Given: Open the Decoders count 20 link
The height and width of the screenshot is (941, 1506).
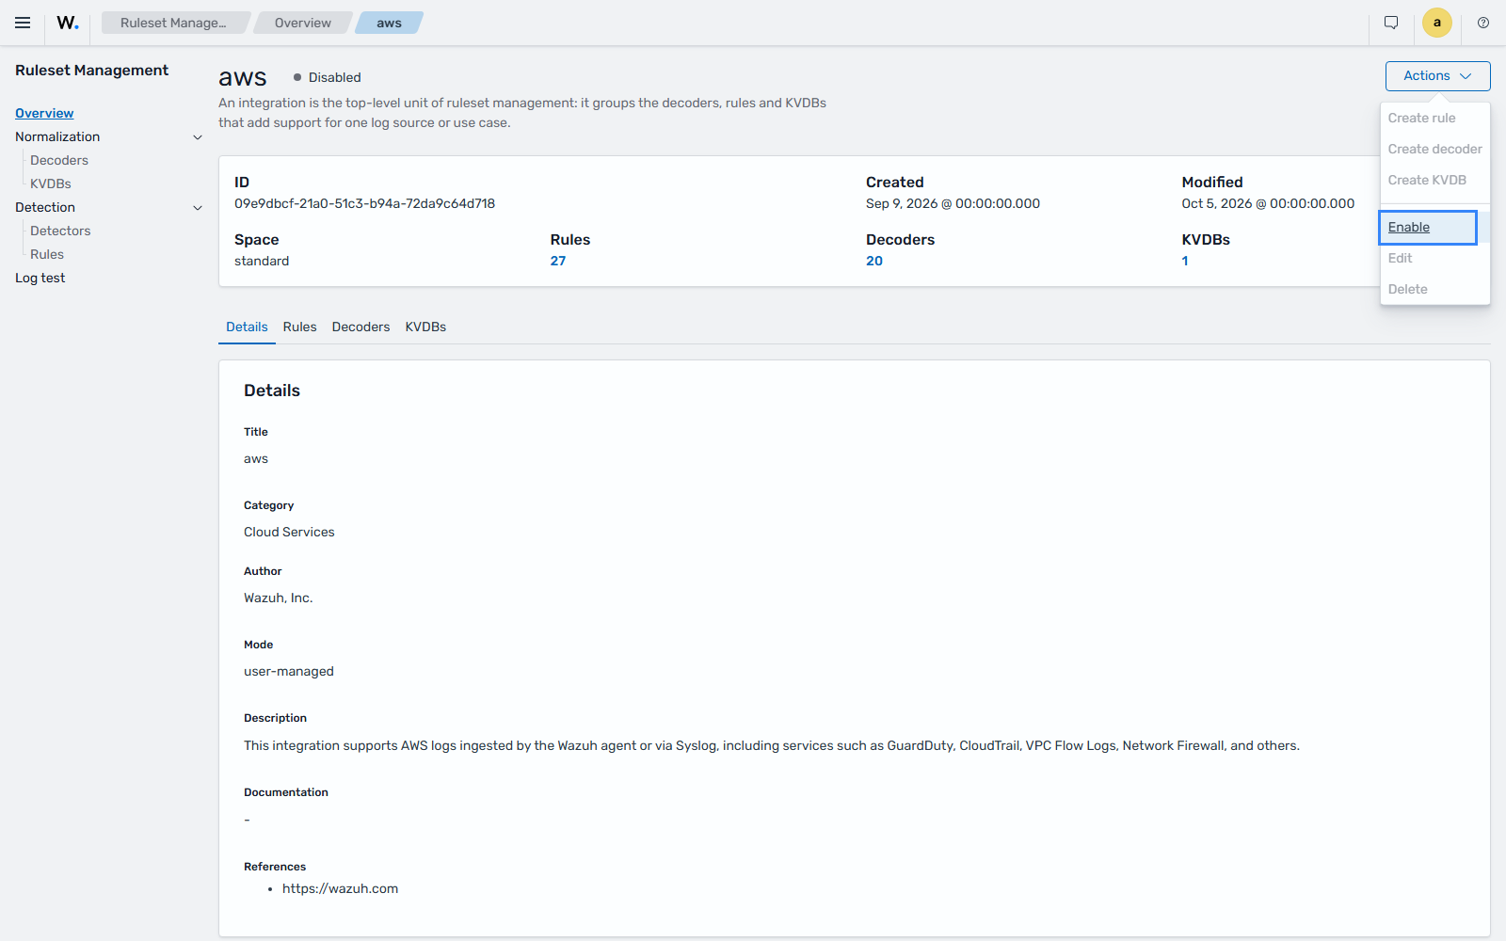Looking at the screenshot, I should (874, 261).
